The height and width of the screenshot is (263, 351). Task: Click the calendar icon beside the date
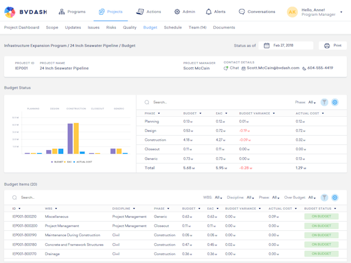point(267,46)
